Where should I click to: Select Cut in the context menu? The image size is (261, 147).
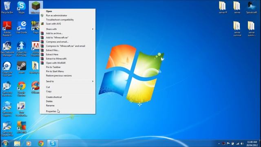pos(68,87)
